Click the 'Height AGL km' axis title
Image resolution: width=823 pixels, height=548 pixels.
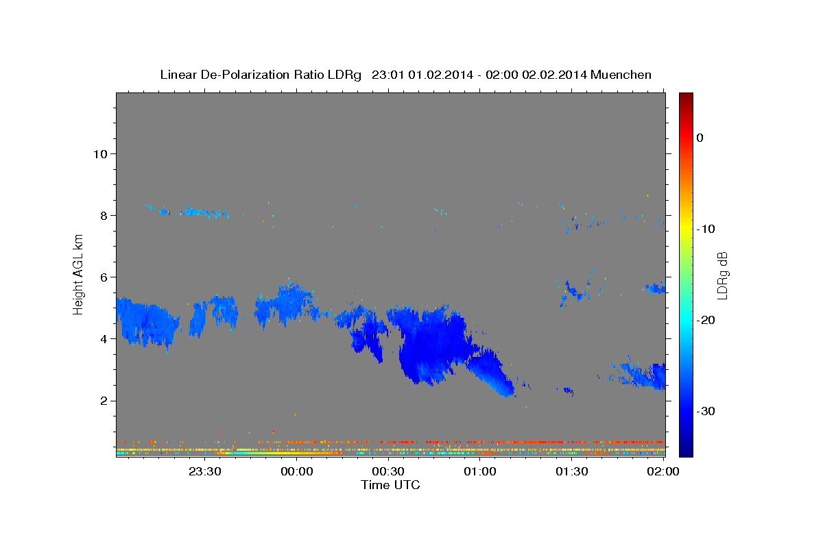tap(78, 274)
